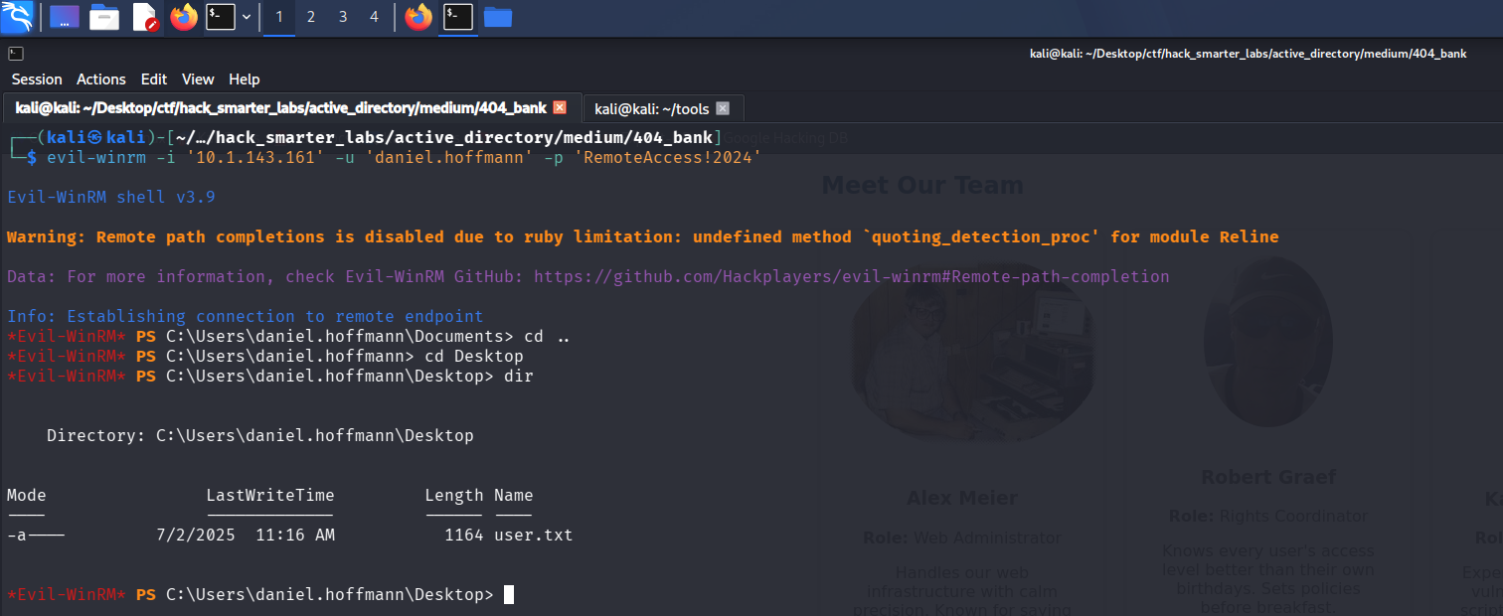Open the Session menu
This screenshot has width=1503, height=616.
click(37, 79)
